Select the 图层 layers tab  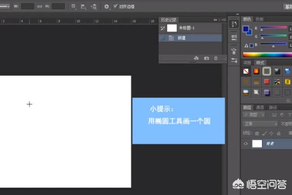point(247,107)
